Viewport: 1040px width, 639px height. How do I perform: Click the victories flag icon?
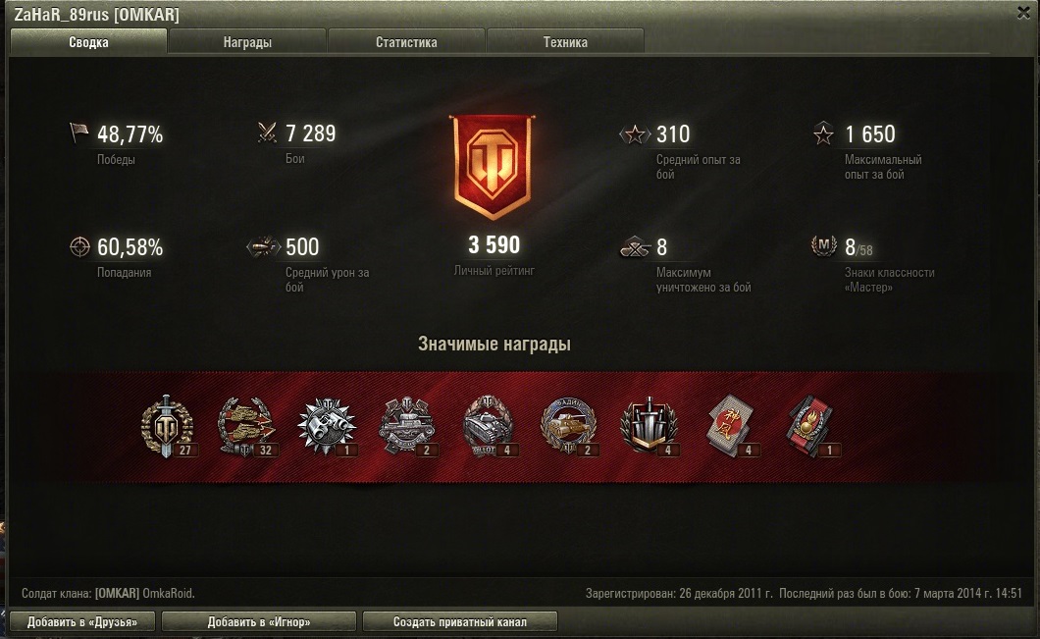[x=78, y=133]
